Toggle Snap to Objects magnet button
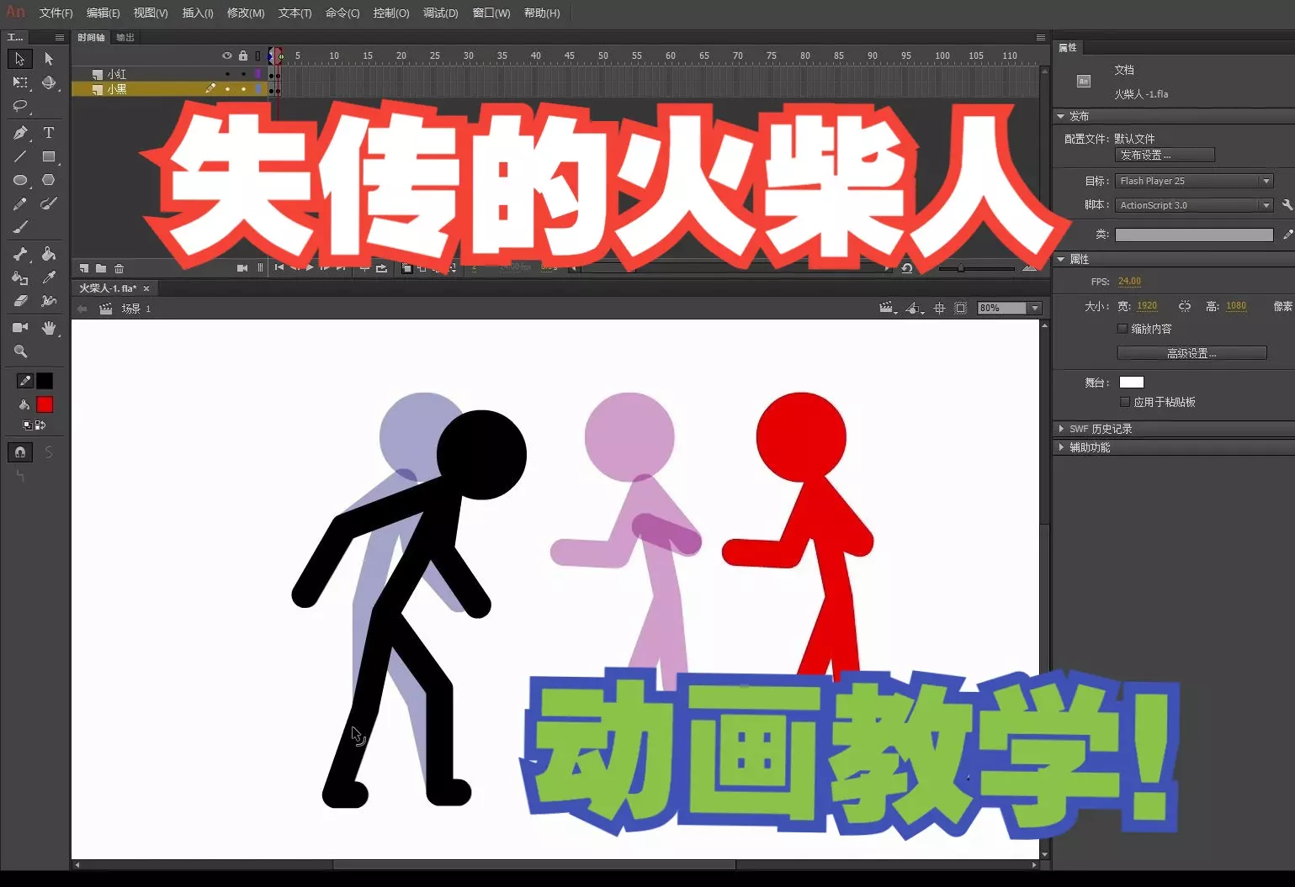 coord(20,452)
